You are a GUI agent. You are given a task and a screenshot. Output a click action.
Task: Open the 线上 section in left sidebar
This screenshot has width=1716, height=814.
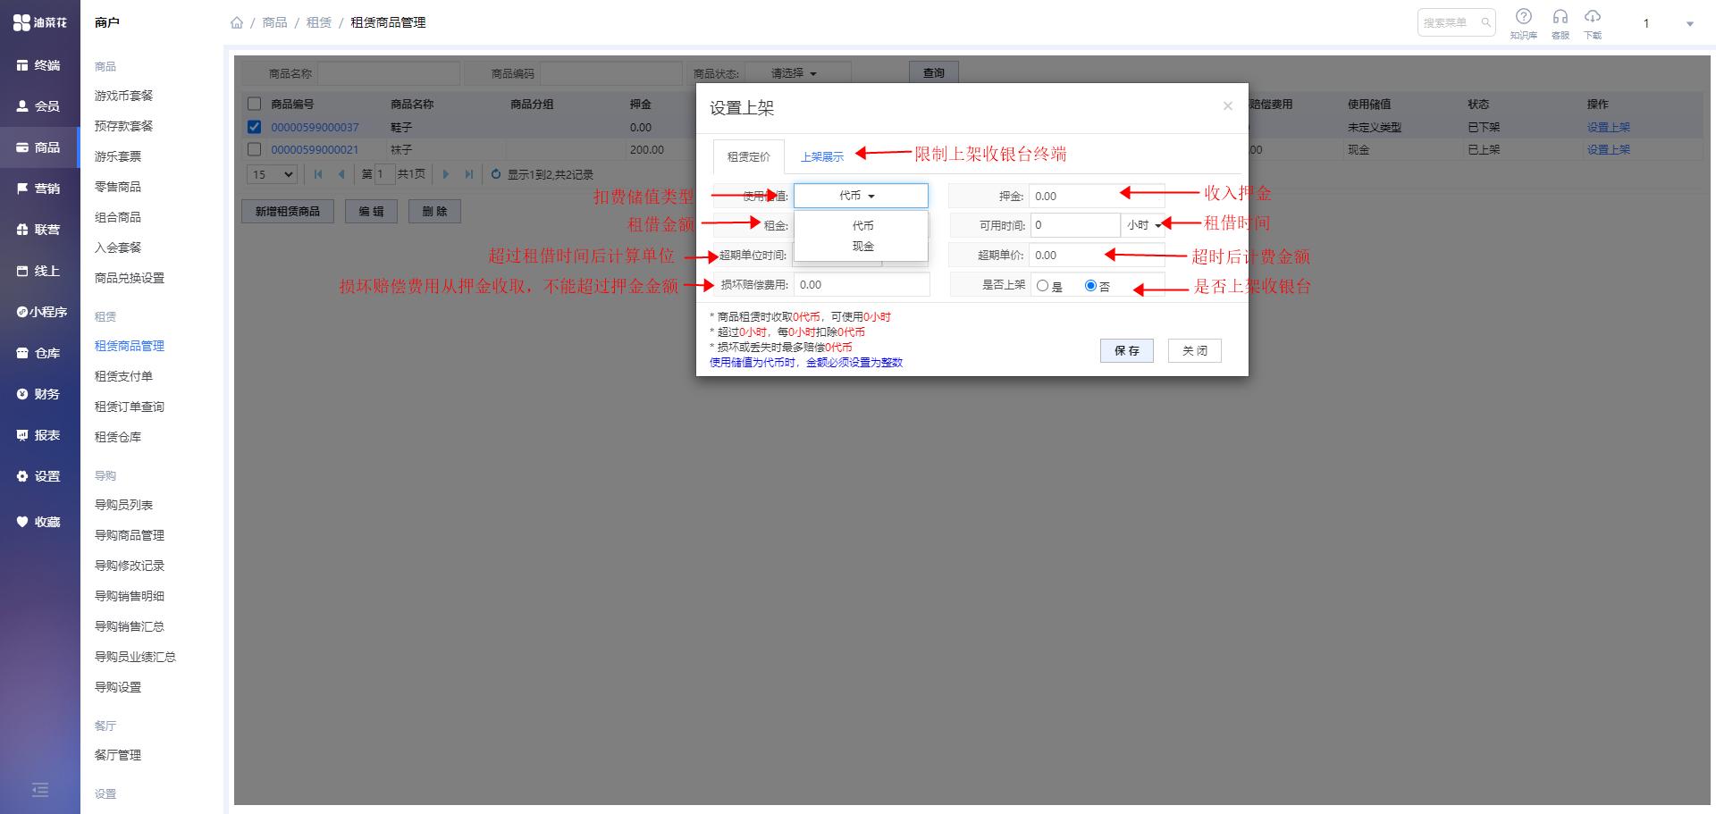point(39,271)
